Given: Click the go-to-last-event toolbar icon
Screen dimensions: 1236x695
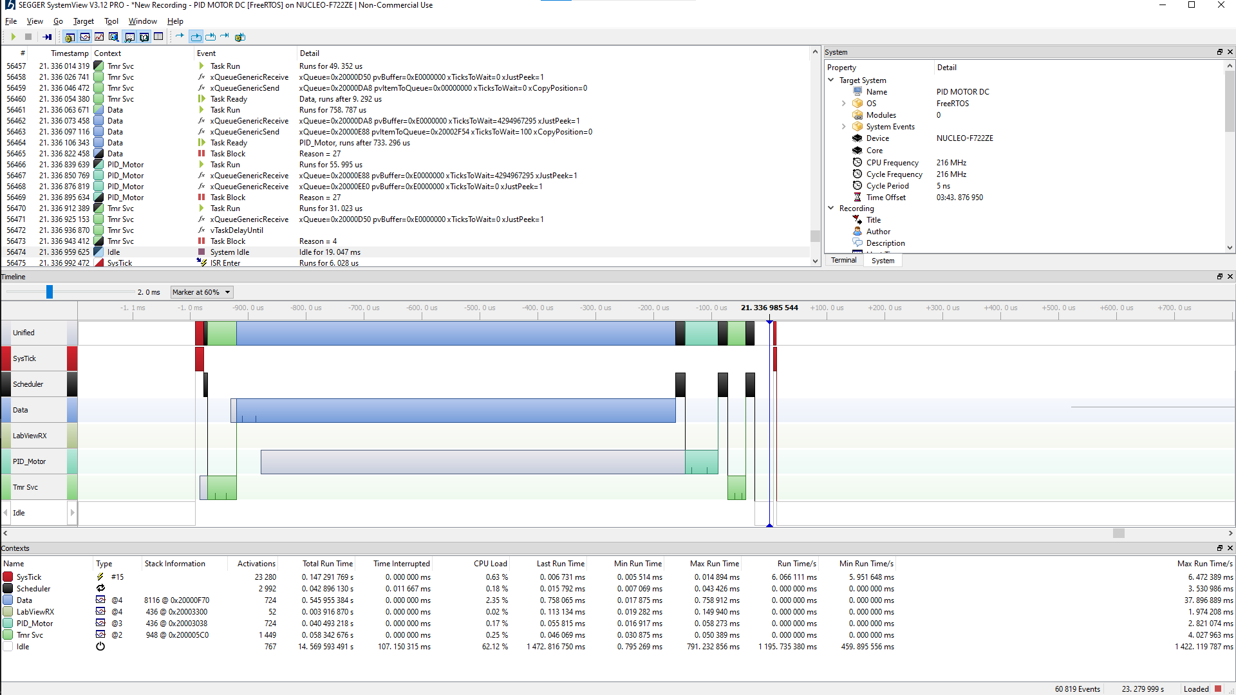Looking at the screenshot, I should point(46,37).
